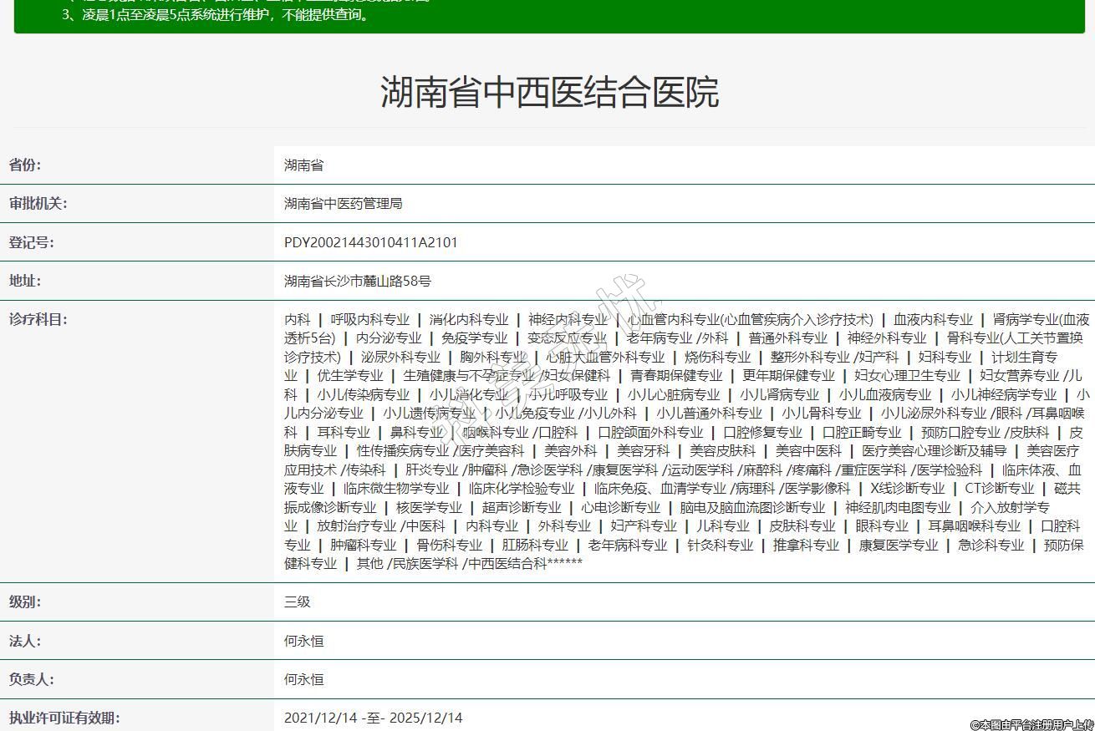The height and width of the screenshot is (731, 1095).
Task: Click 呼吸内科专业 in the department list
Action: click(369, 319)
